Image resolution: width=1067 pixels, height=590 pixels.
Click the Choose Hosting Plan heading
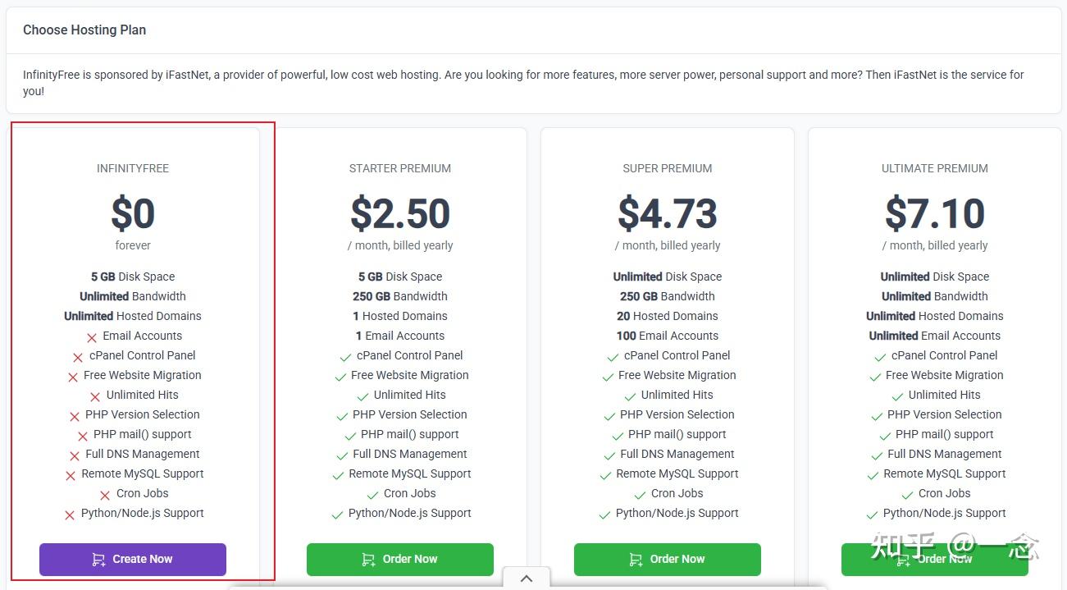pyautogui.click(x=84, y=30)
